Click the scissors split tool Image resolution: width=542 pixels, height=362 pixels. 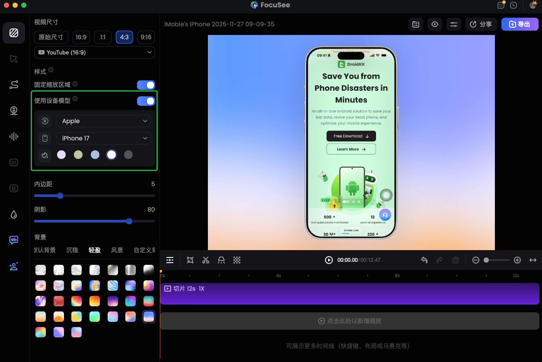pyautogui.click(x=206, y=260)
